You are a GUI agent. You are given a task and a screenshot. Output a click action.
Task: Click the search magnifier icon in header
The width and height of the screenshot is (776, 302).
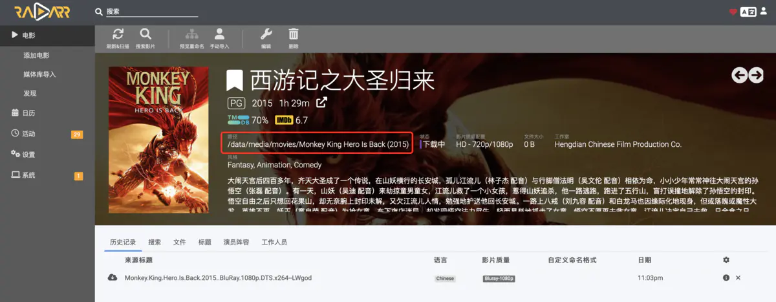pos(99,12)
